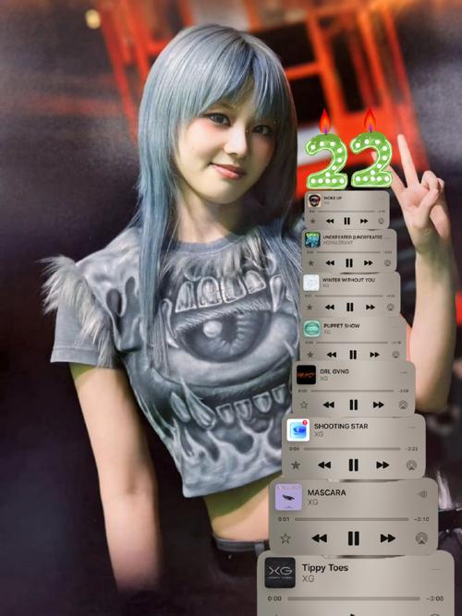This screenshot has width=462, height=616.
Task: Click the UNDEFEATED progress bar
Action: click(x=348, y=252)
